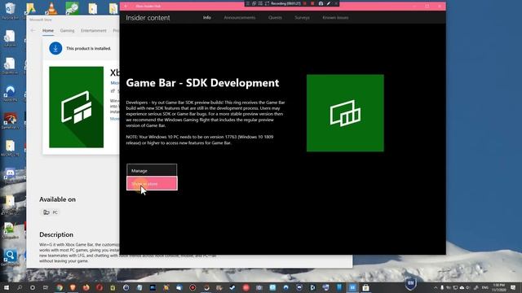The height and width of the screenshot is (293, 522).
Task: Click the blue download icon in Store
Action: coord(55,49)
